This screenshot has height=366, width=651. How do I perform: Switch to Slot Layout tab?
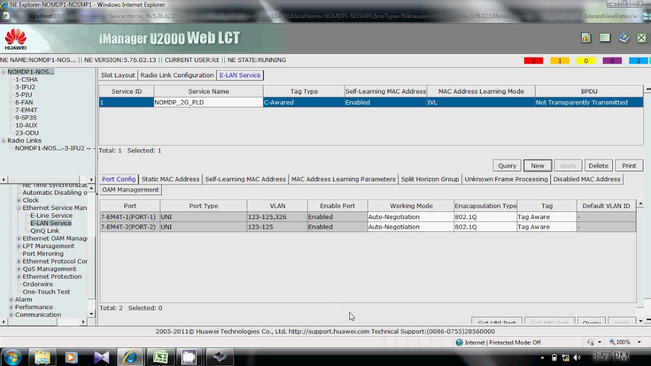click(118, 75)
